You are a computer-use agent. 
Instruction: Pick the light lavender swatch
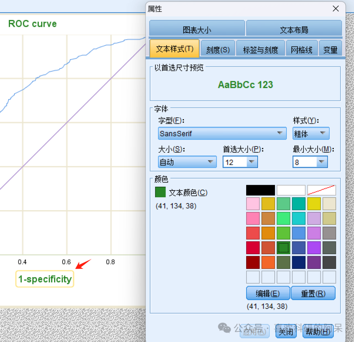click(314, 218)
